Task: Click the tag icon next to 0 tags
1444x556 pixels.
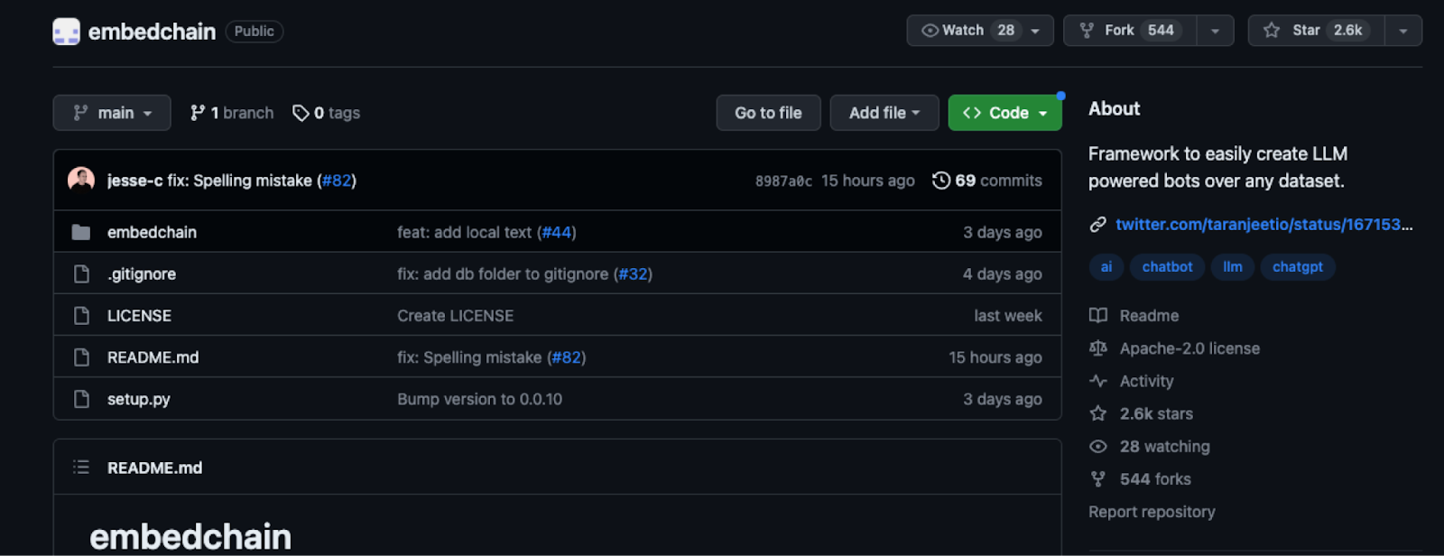Action: point(301,113)
